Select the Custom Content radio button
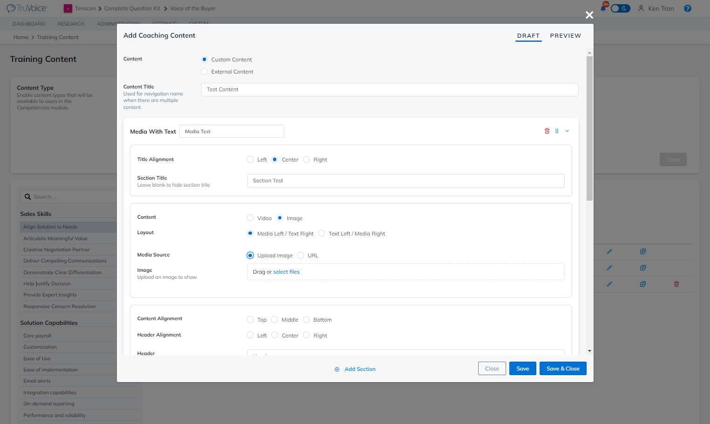Image resolution: width=710 pixels, height=424 pixels. [x=204, y=60]
